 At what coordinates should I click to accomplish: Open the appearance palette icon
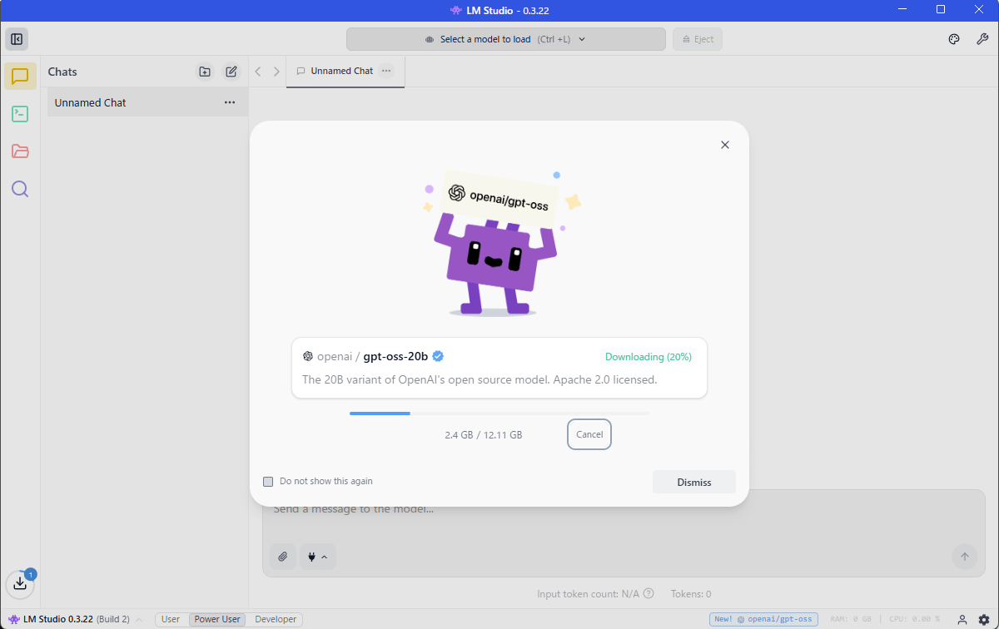(x=955, y=39)
